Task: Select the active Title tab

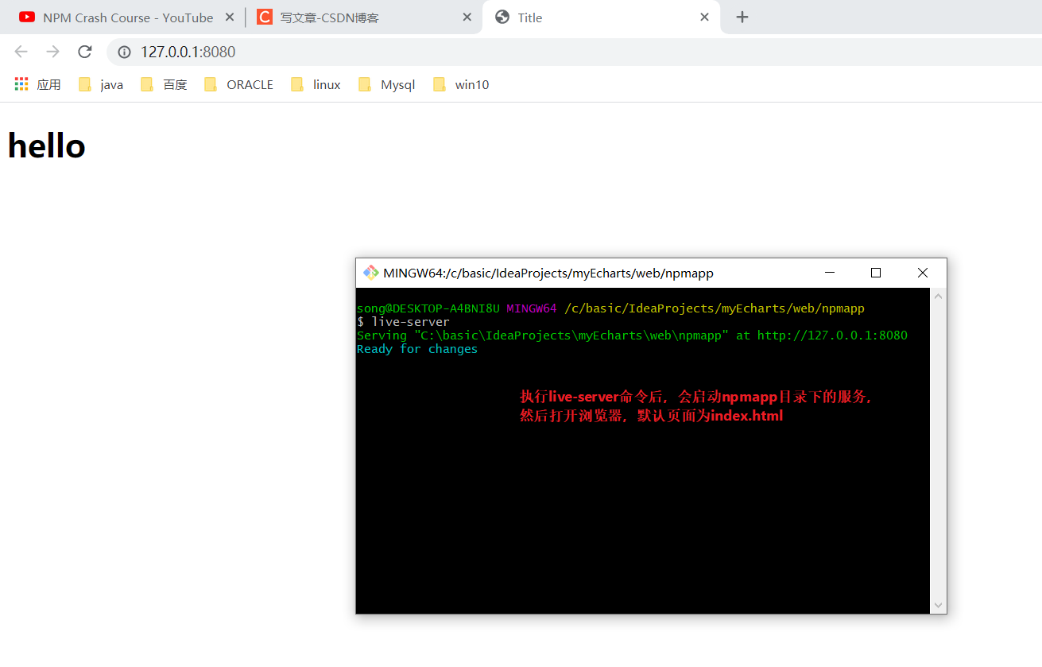Action: click(602, 17)
